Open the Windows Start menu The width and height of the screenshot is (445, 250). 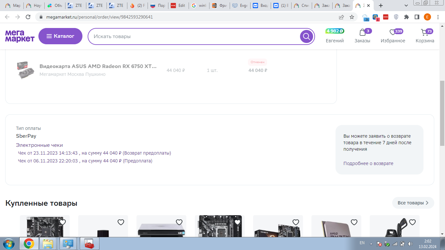pyautogui.click(x=8, y=243)
